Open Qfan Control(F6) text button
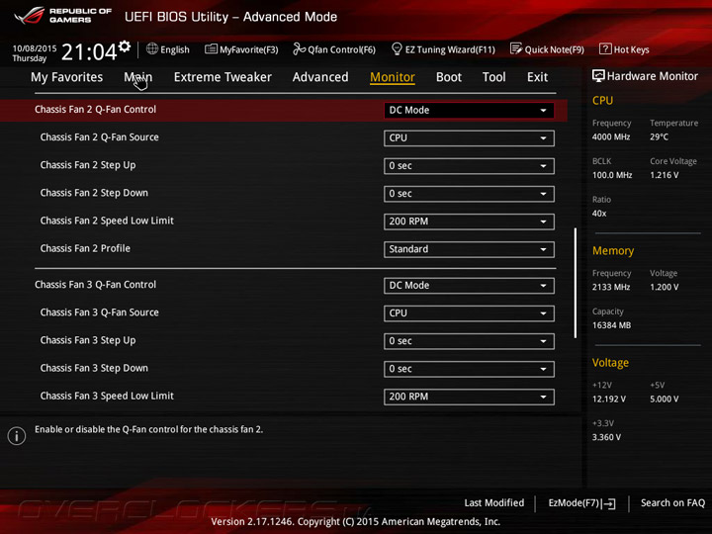 point(341,49)
